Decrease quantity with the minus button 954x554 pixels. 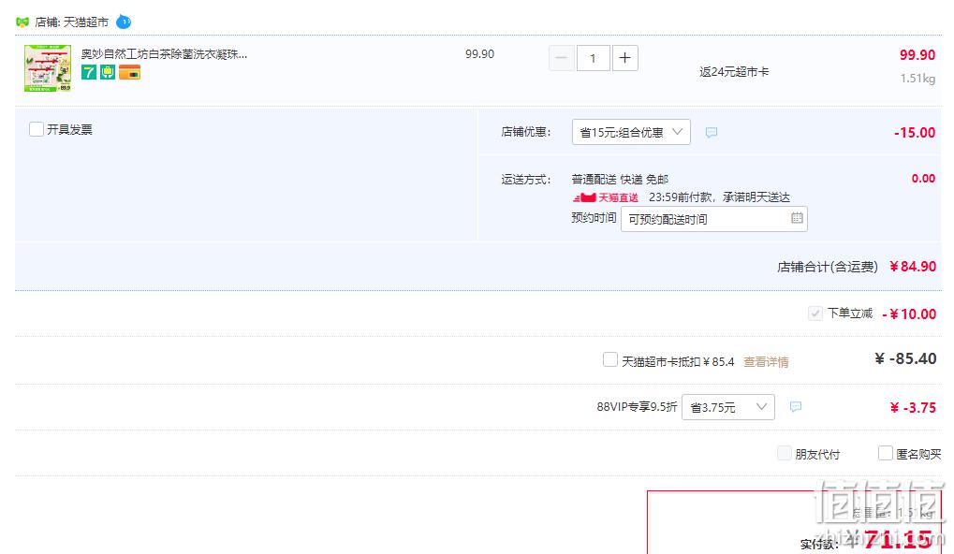tap(561, 58)
